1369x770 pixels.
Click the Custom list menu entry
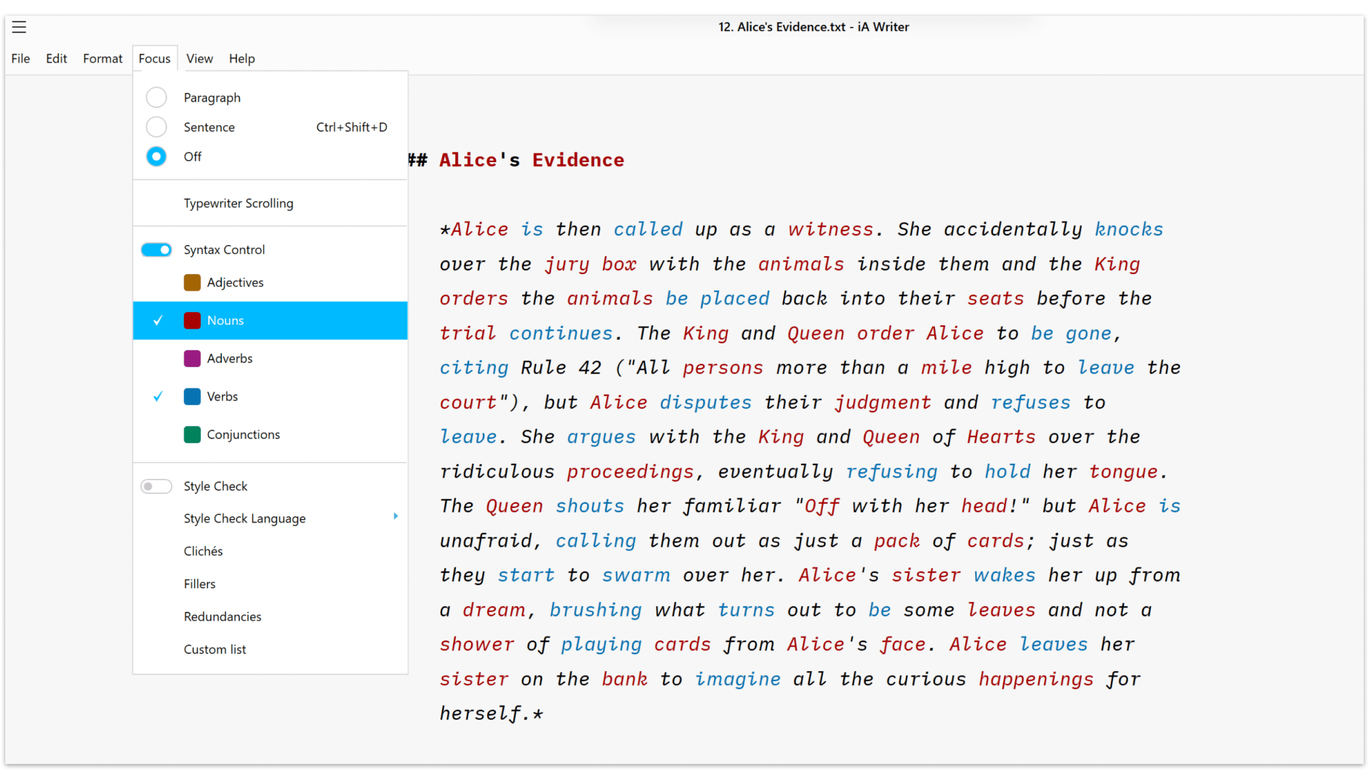(x=215, y=649)
